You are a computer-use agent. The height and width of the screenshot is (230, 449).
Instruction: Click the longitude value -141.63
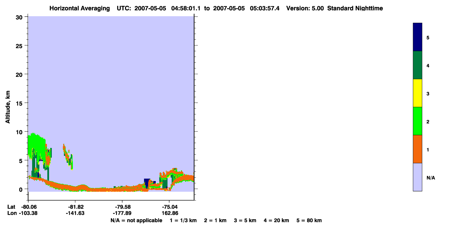pyautogui.click(x=75, y=213)
